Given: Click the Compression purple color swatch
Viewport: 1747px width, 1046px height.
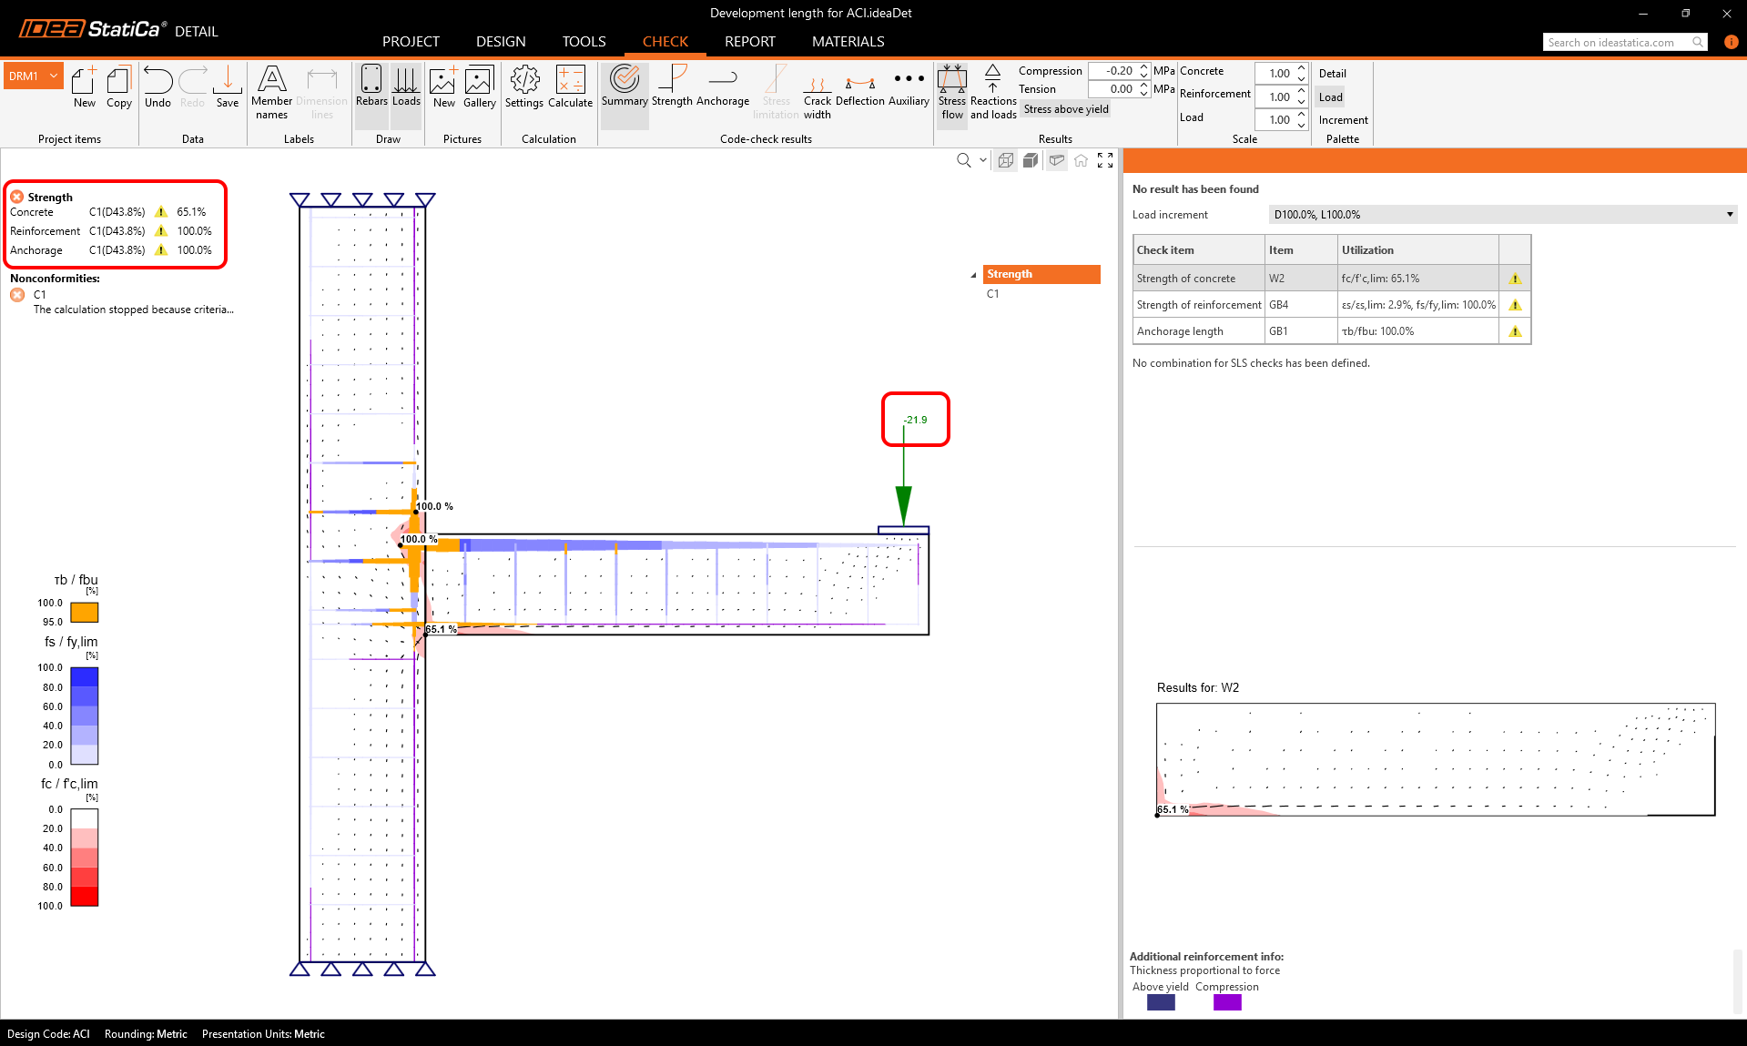Looking at the screenshot, I should [1227, 1002].
